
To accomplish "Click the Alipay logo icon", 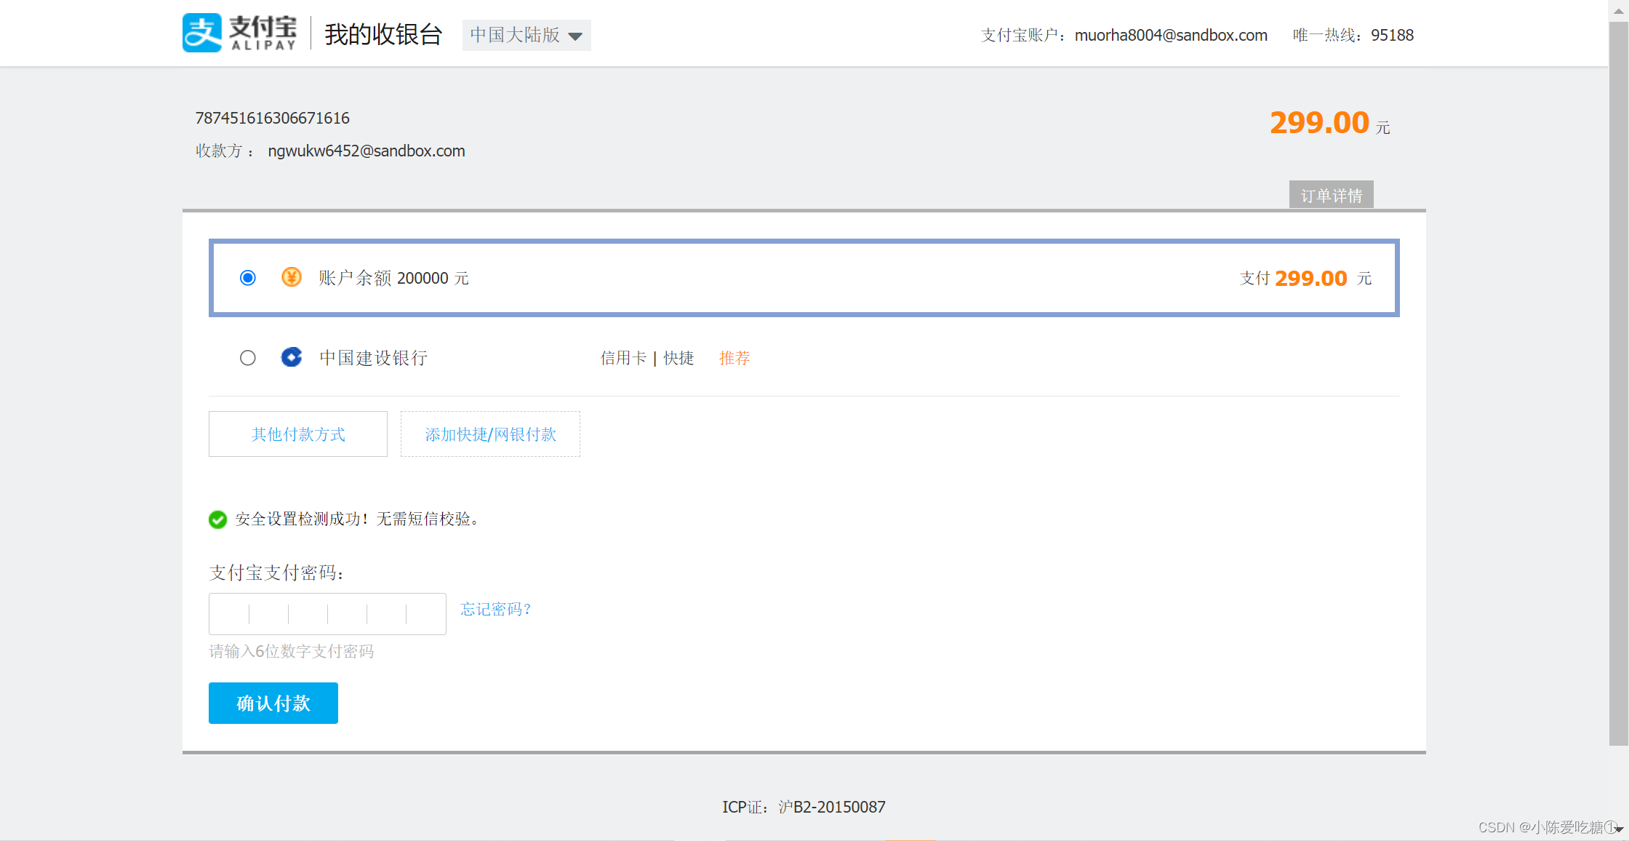I will point(201,33).
